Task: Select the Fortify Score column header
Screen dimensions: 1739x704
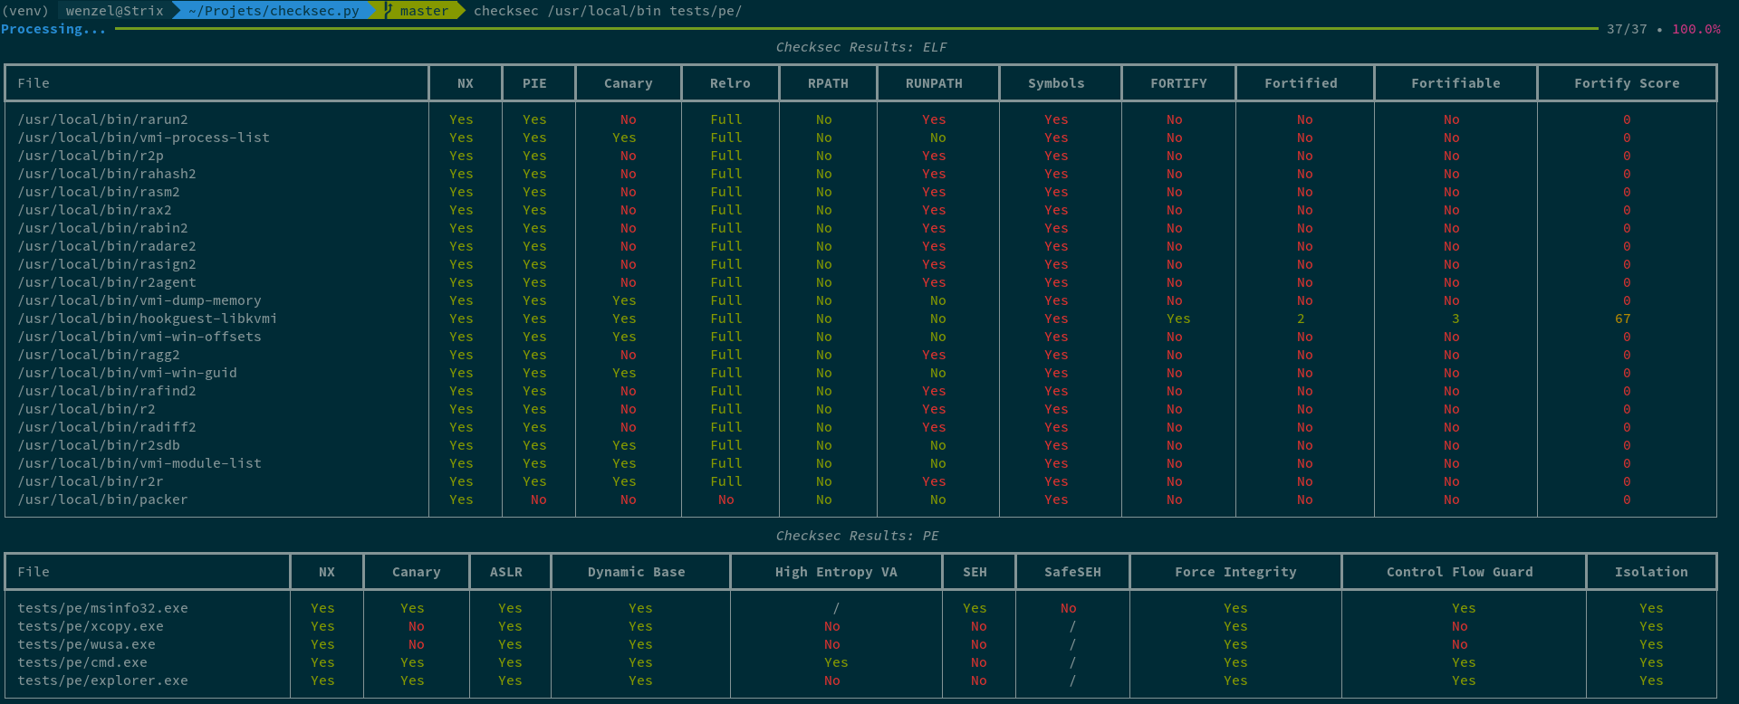Action: [x=1626, y=83]
